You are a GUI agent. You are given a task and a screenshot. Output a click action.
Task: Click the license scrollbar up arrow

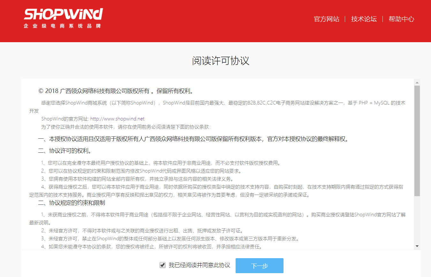417,82
